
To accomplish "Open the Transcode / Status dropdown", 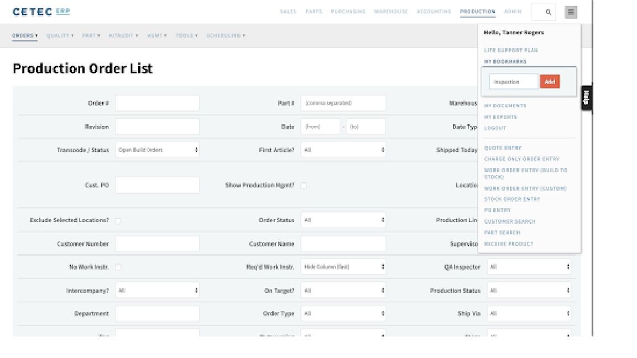I will point(157,150).
